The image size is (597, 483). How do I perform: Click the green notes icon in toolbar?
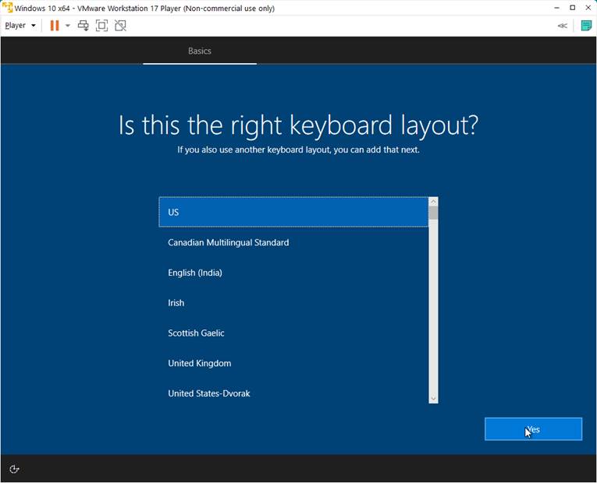click(586, 26)
